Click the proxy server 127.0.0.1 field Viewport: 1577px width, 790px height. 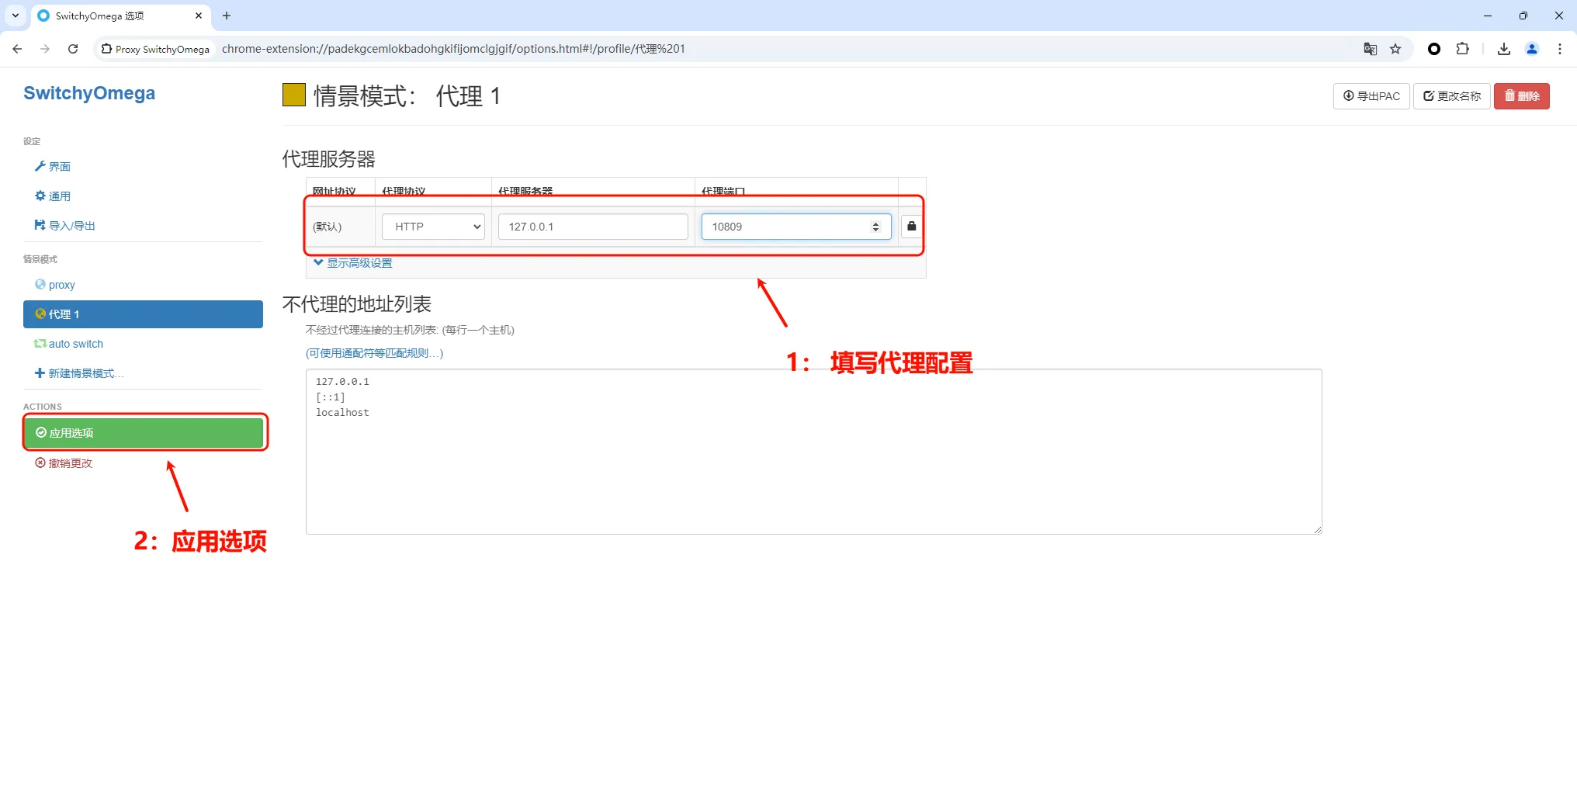click(593, 227)
